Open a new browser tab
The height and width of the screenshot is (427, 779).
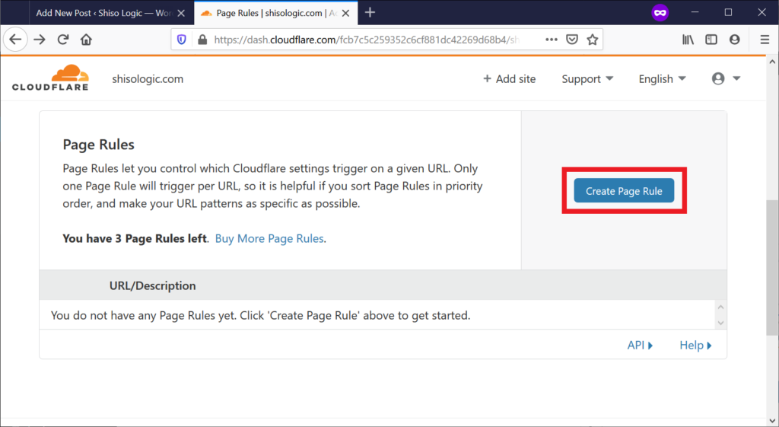[x=370, y=12]
